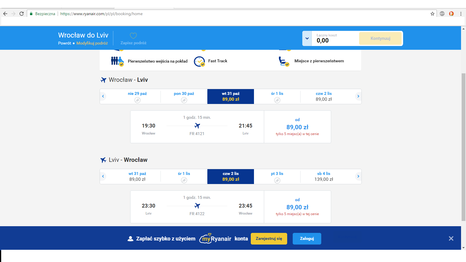
Task: Click Fast Track label
Action: pos(218,61)
